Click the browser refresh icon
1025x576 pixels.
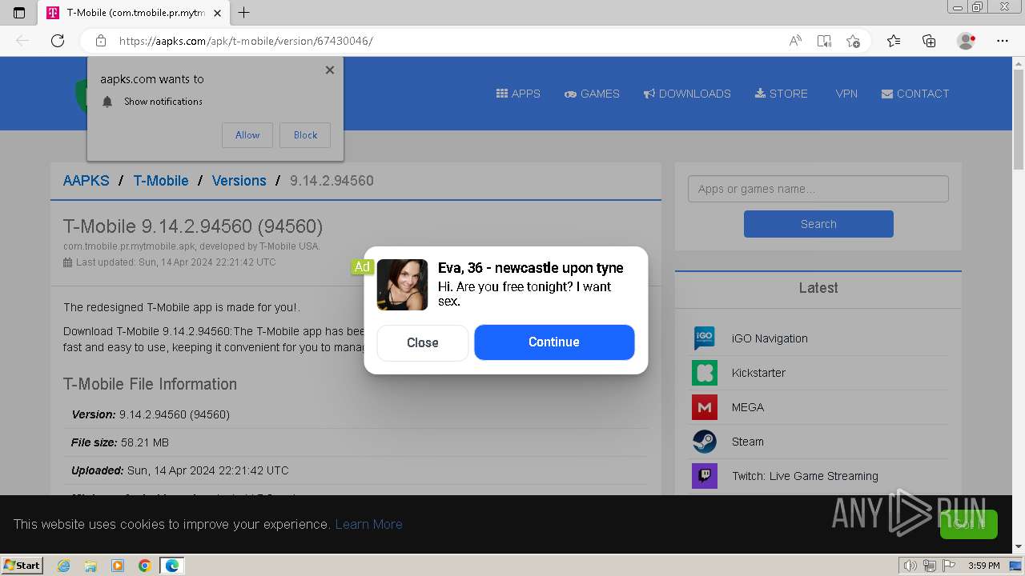tap(58, 41)
